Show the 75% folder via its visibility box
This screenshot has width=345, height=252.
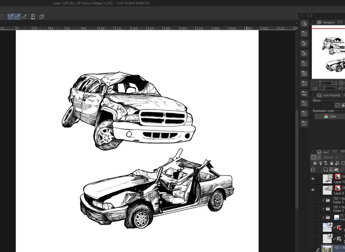click(313, 218)
